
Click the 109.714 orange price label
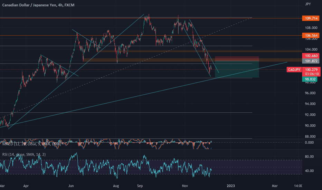coord(311,18)
